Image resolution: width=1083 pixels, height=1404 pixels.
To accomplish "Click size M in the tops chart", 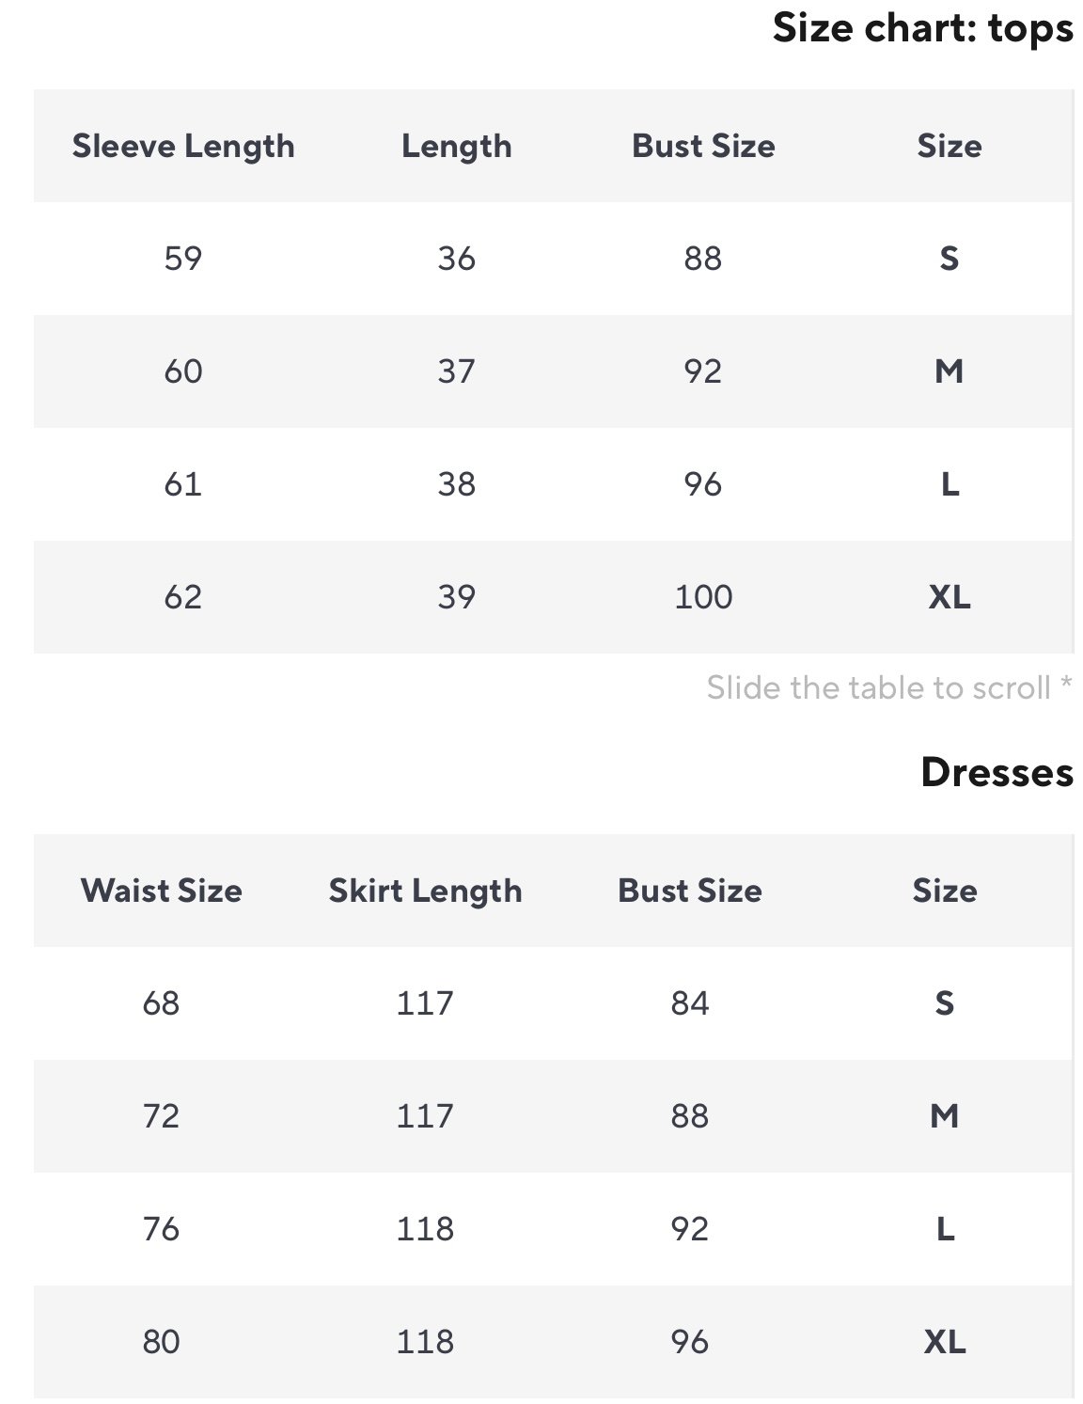I will click(x=950, y=371).
